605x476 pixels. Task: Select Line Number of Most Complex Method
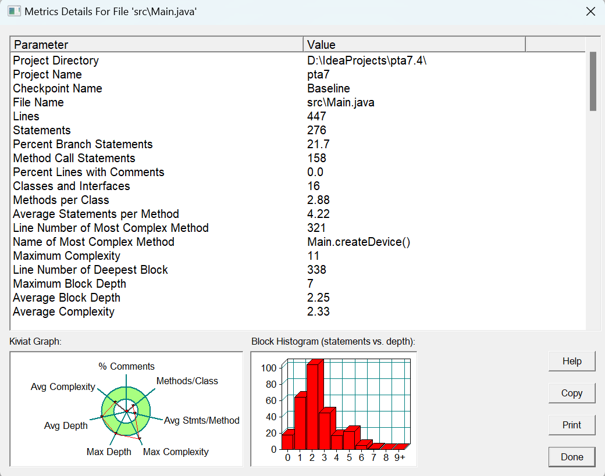point(298,228)
